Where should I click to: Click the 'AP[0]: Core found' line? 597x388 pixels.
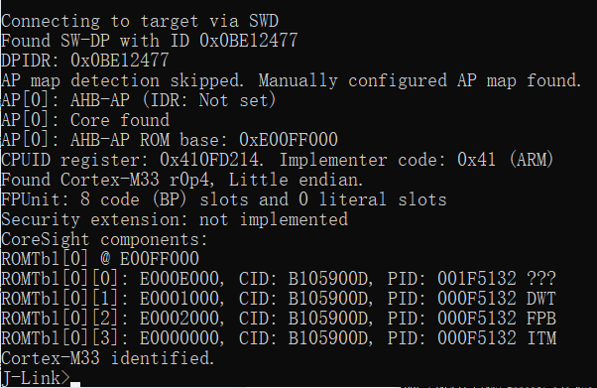point(85,120)
